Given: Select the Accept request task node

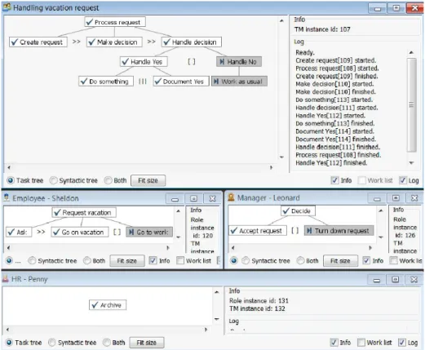Looking at the screenshot, I should coord(258,231).
